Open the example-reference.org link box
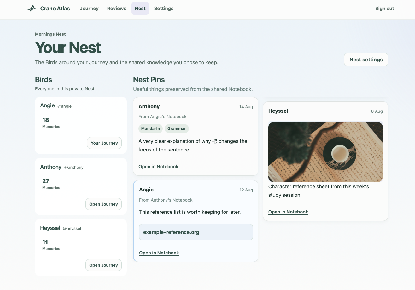The image size is (415, 290). [196, 232]
